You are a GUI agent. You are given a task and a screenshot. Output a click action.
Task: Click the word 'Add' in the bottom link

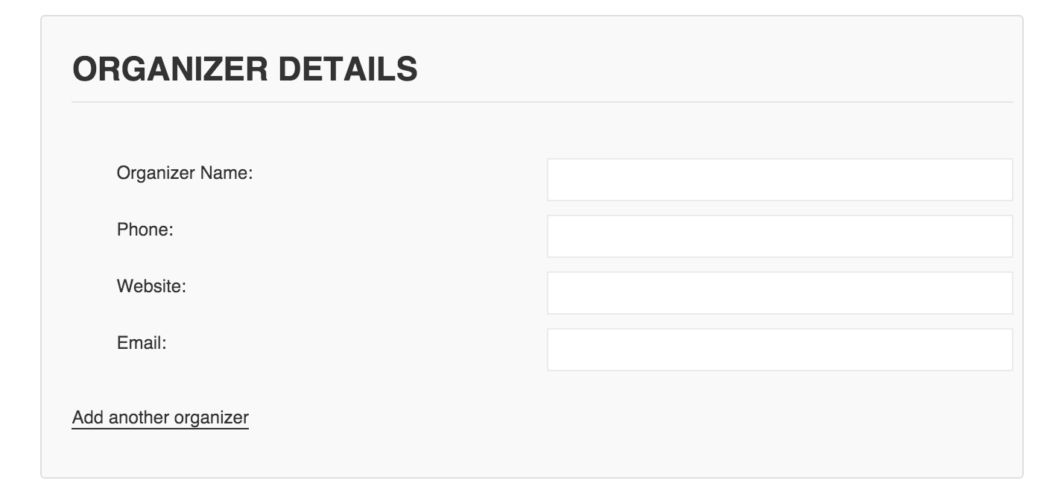tap(87, 417)
